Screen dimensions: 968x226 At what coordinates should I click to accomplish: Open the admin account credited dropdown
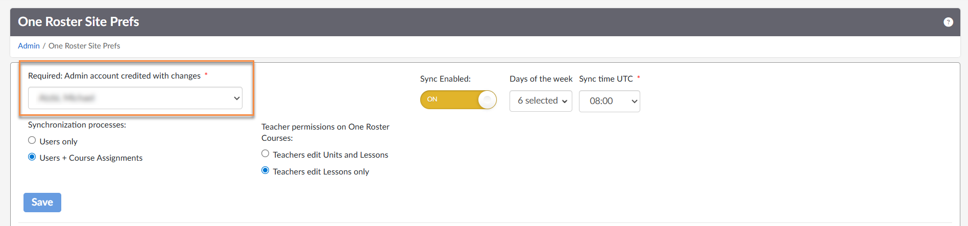pos(135,98)
